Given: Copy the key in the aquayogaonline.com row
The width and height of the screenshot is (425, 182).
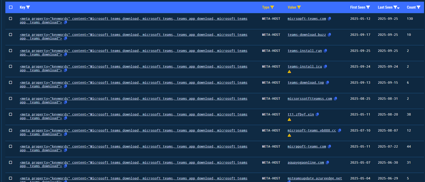Looking at the screenshot, I should 66,166.
